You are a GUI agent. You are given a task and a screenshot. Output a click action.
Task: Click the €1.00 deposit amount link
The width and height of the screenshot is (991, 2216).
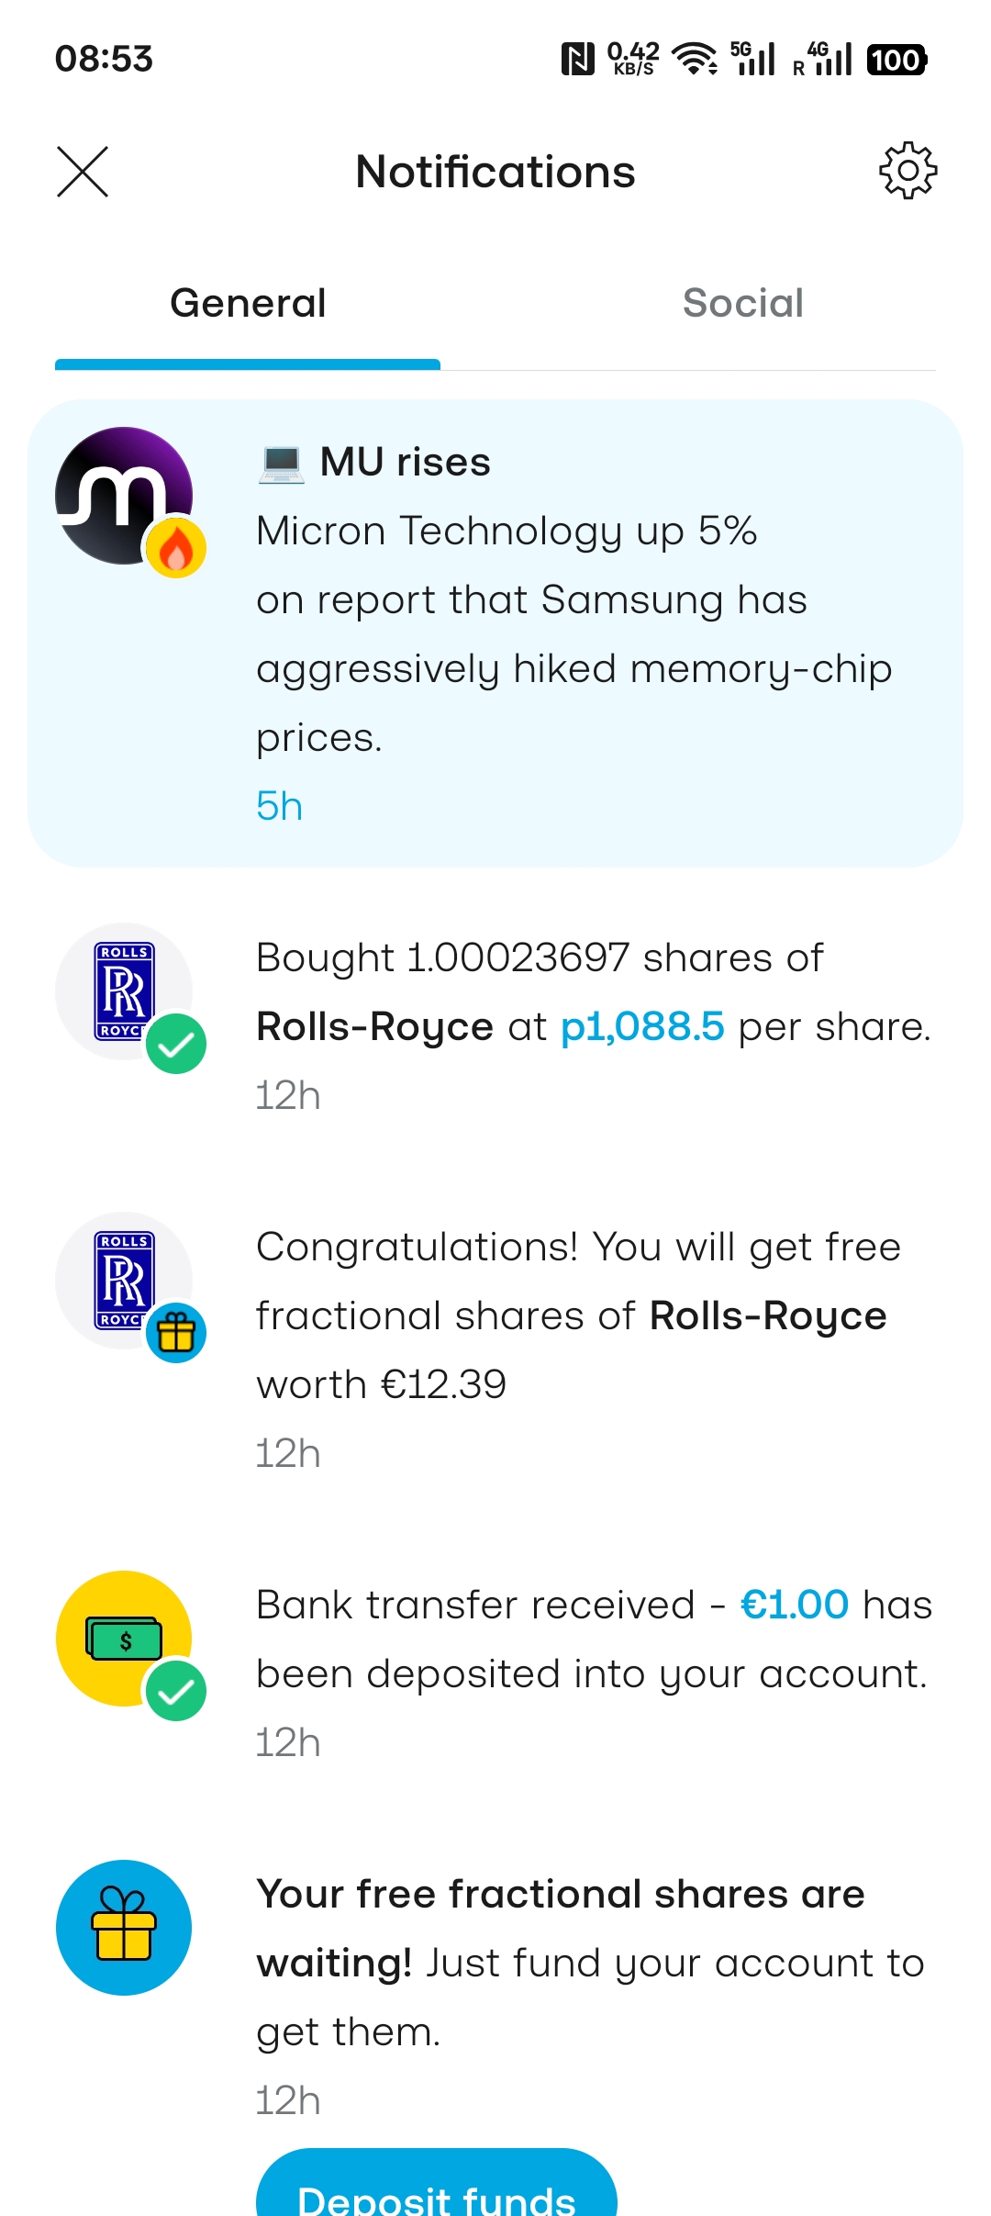[795, 1605]
